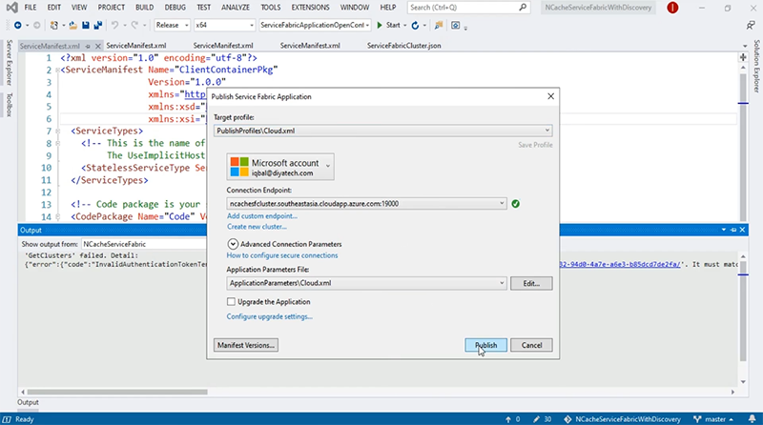Image resolution: width=763 pixels, height=425 pixels.
Task: Open the BUILD menu
Action: (x=145, y=8)
